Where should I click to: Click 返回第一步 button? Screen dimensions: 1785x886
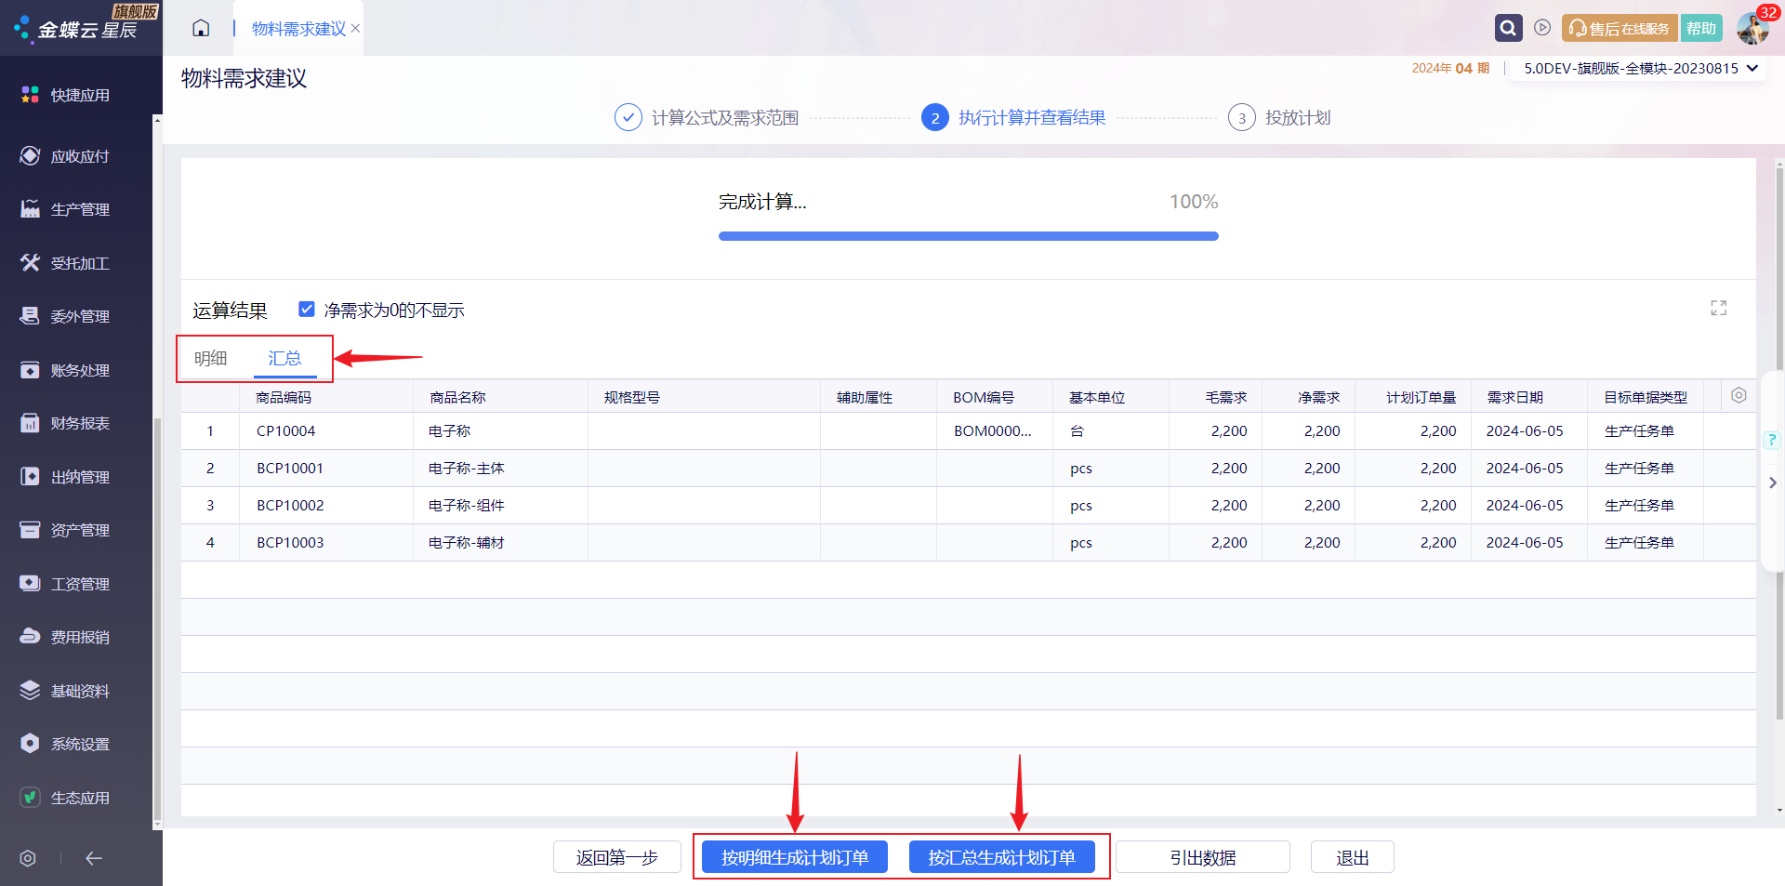coord(617,857)
